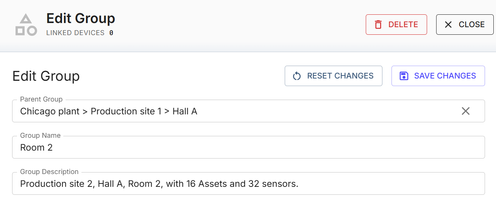Screen dimensions: 496x211
Task: Clear the Parent Group selection with X
Action: [x=465, y=111]
